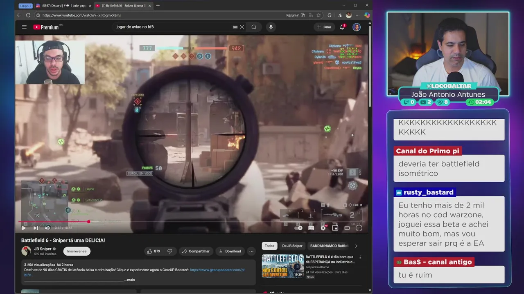Viewport: 524px width, 294px height.
Task: Click the video title Battlefield 6 - Sniper
Action: (63, 241)
